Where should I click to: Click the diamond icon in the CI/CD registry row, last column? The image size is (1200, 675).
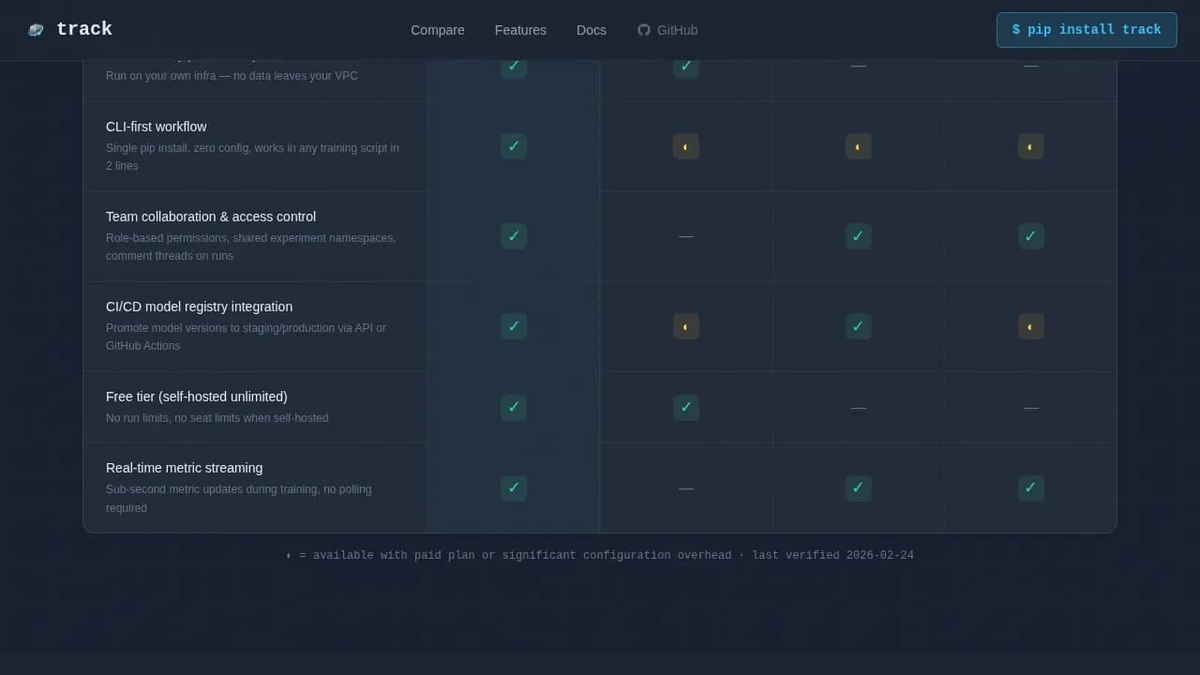pyautogui.click(x=1030, y=326)
